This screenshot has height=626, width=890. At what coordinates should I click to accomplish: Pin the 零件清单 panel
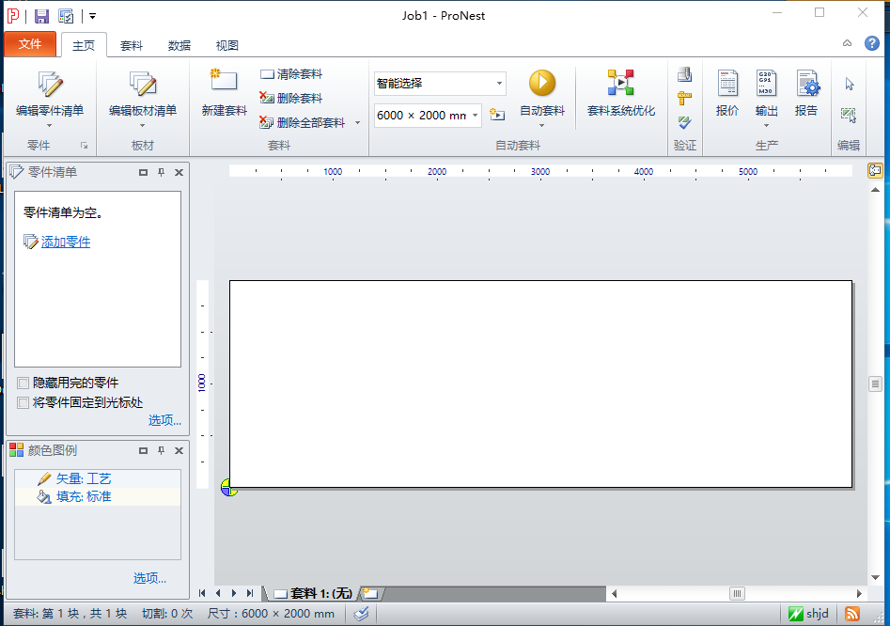(x=161, y=173)
